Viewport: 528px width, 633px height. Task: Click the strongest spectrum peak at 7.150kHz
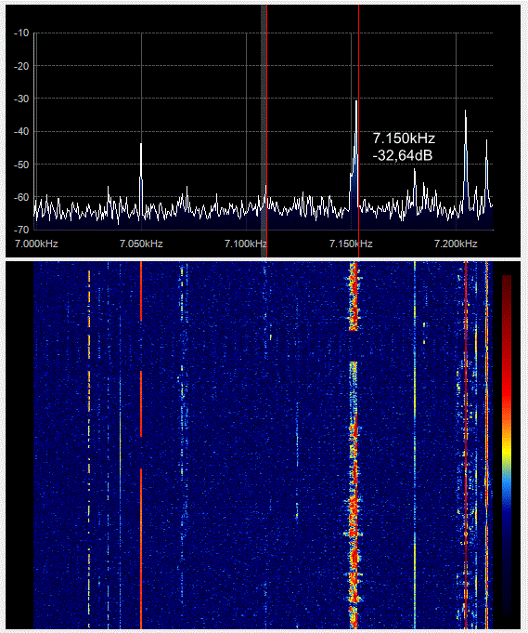pos(356,153)
